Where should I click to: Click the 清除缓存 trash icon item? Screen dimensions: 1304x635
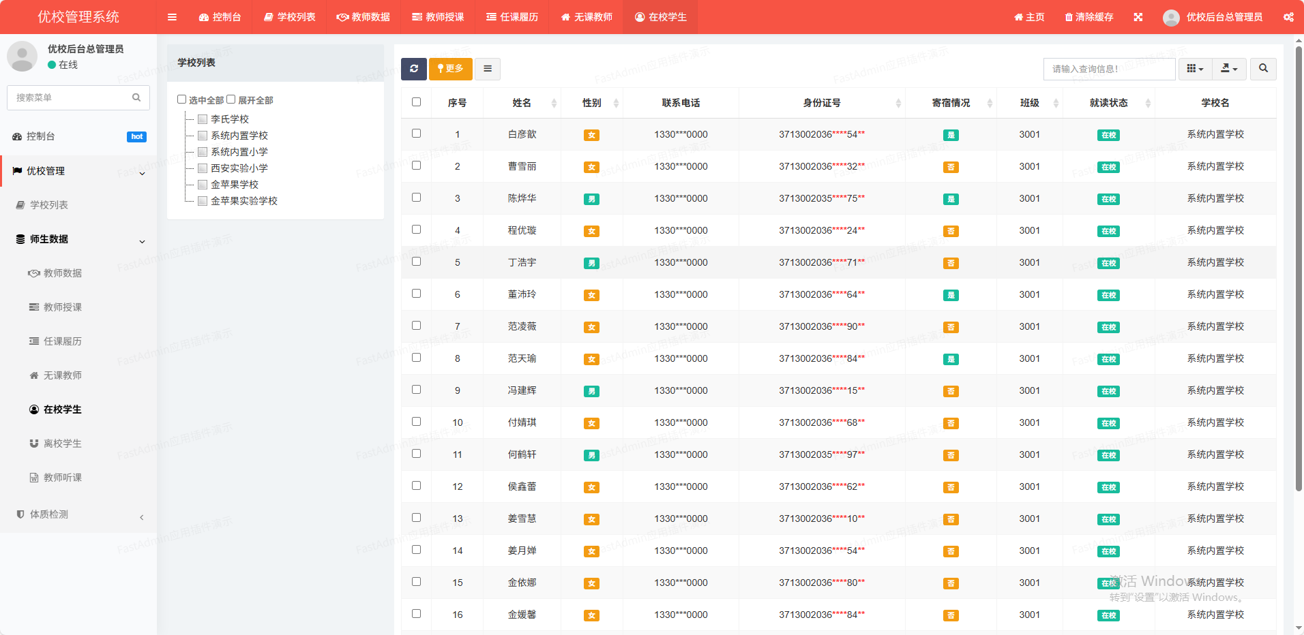click(1089, 17)
